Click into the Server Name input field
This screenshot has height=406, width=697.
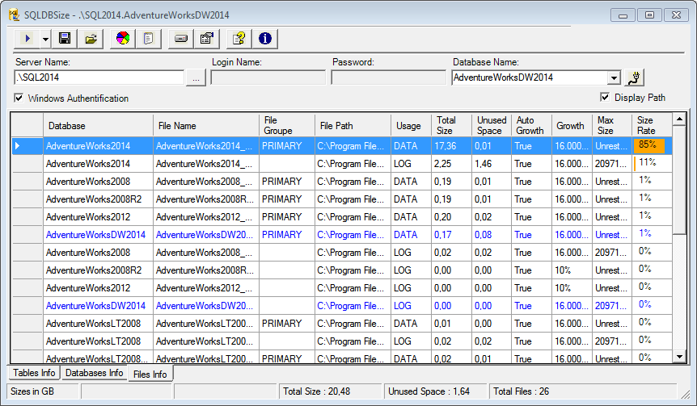tap(99, 77)
